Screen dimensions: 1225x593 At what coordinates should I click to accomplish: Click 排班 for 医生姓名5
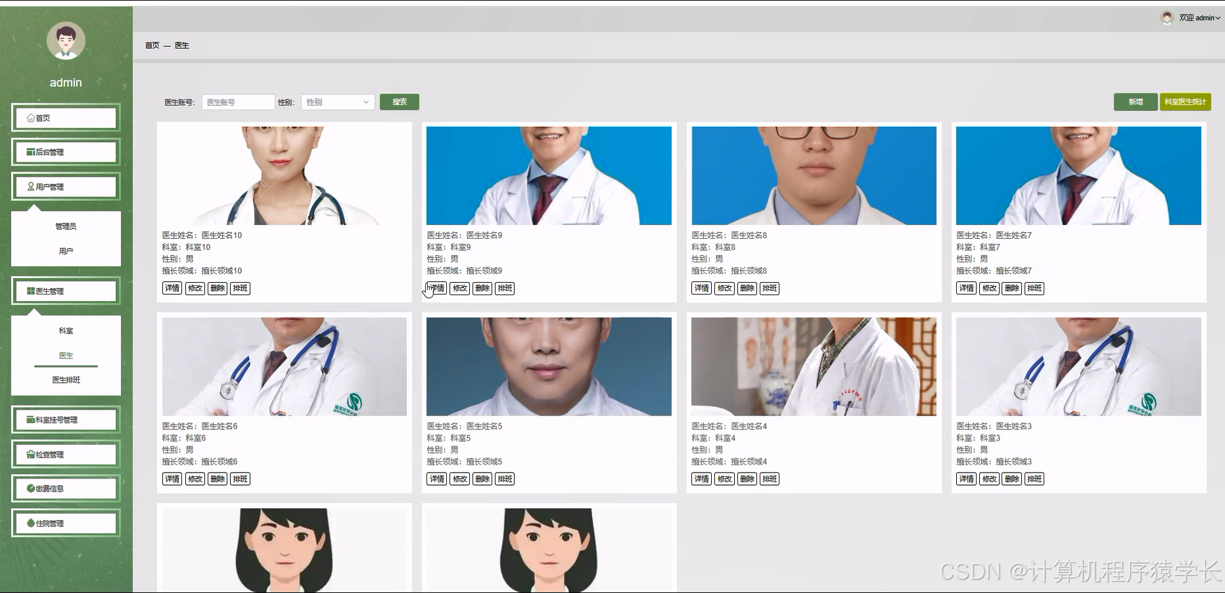pos(505,479)
